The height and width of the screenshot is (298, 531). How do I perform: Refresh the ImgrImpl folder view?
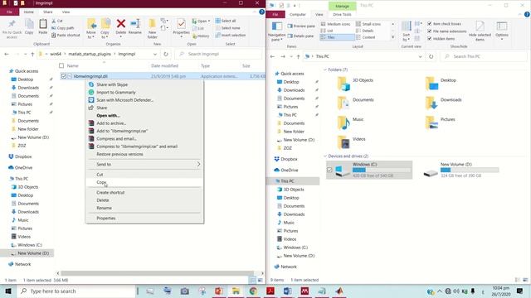(166, 54)
